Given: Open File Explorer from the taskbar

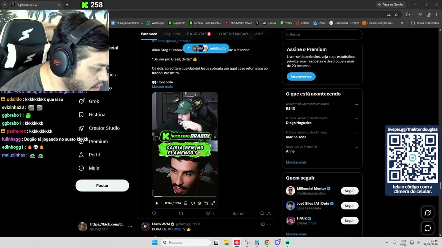Looking at the screenshot, I should (x=227, y=242).
